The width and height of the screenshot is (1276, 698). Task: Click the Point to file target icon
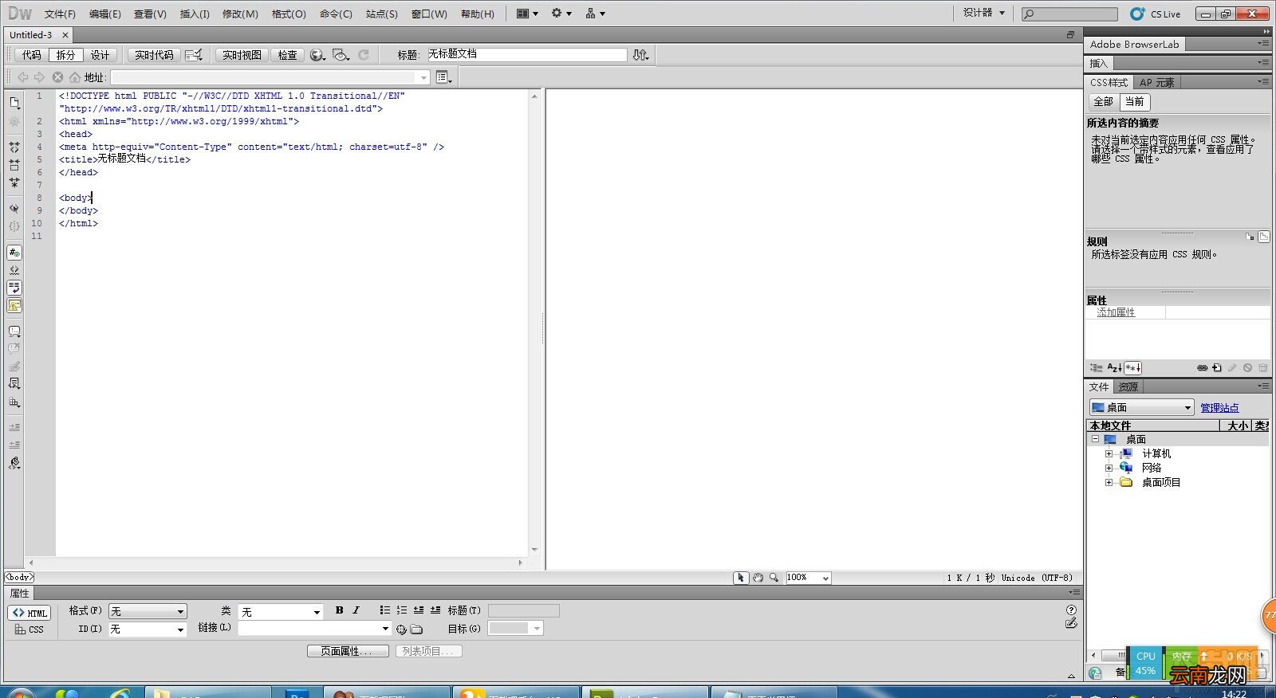[401, 629]
